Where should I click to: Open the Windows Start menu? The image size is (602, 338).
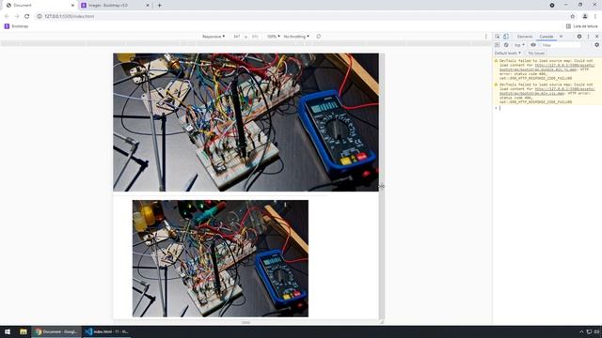click(8, 331)
